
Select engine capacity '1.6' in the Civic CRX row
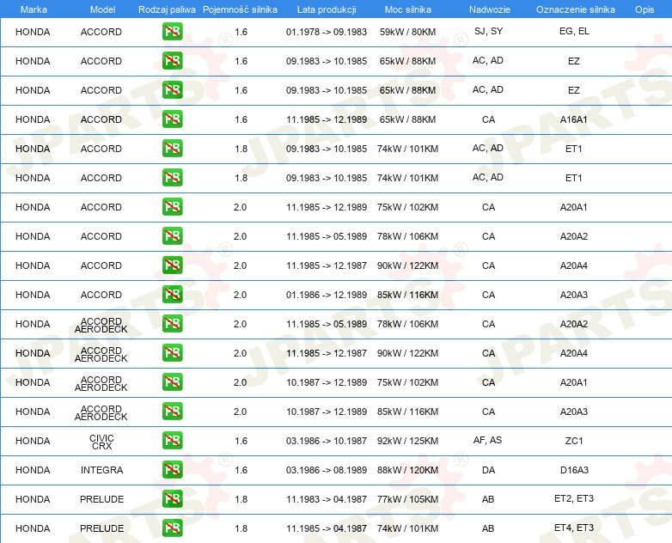(x=241, y=441)
